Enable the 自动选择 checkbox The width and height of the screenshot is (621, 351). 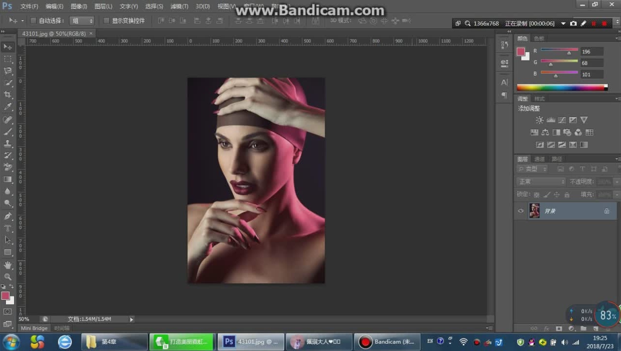coord(34,20)
